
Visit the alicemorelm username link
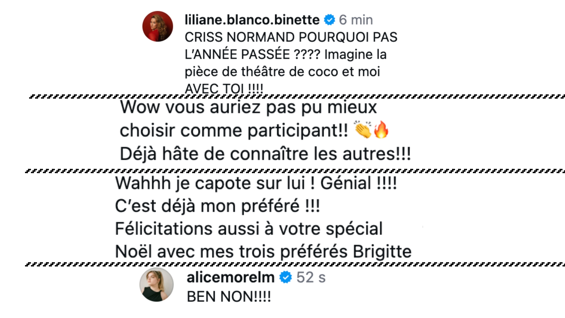point(230,277)
